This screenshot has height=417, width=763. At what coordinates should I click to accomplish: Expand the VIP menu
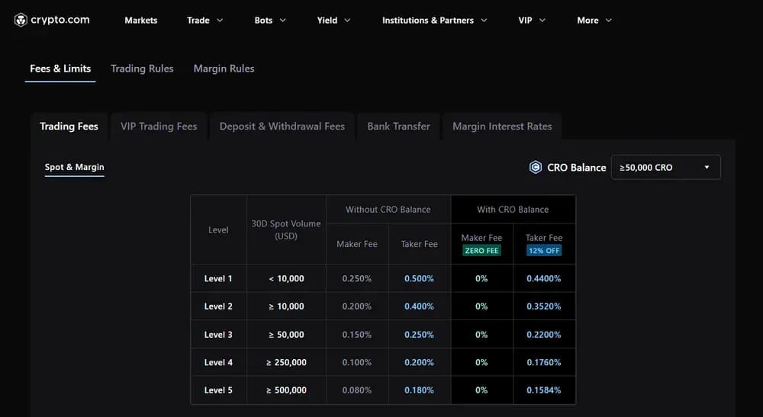pyautogui.click(x=532, y=21)
